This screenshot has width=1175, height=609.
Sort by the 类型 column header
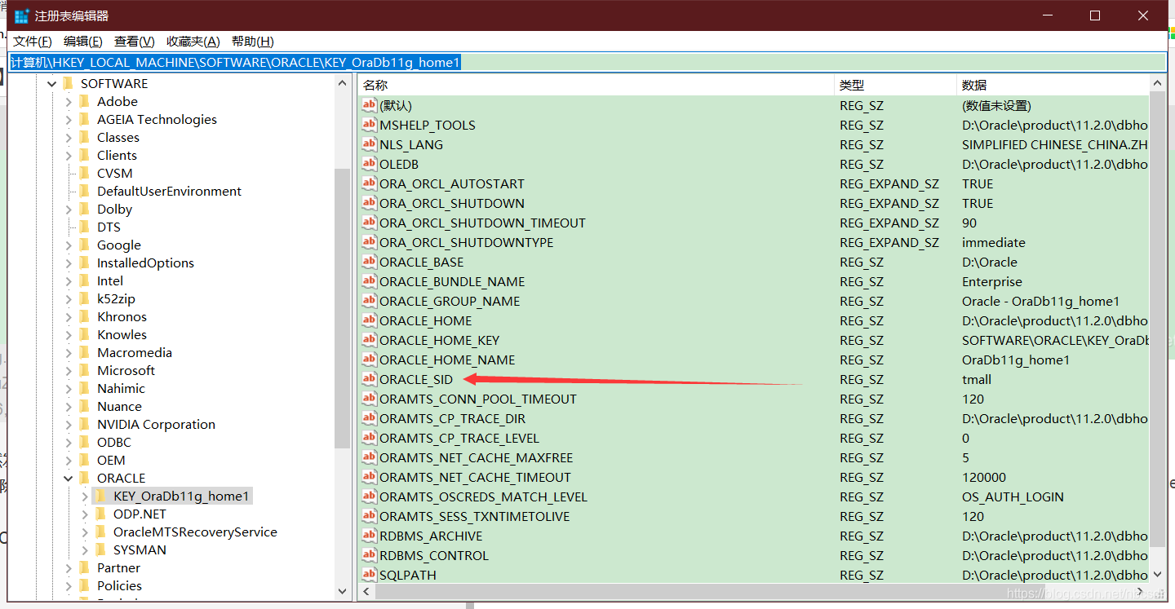pos(895,85)
